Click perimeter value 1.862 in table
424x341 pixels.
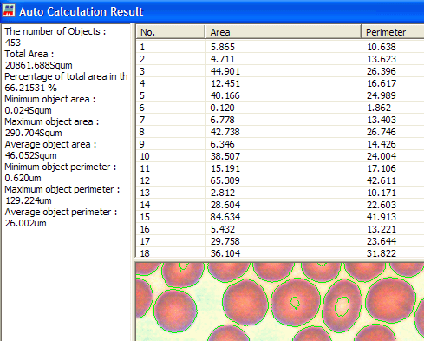(379, 108)
